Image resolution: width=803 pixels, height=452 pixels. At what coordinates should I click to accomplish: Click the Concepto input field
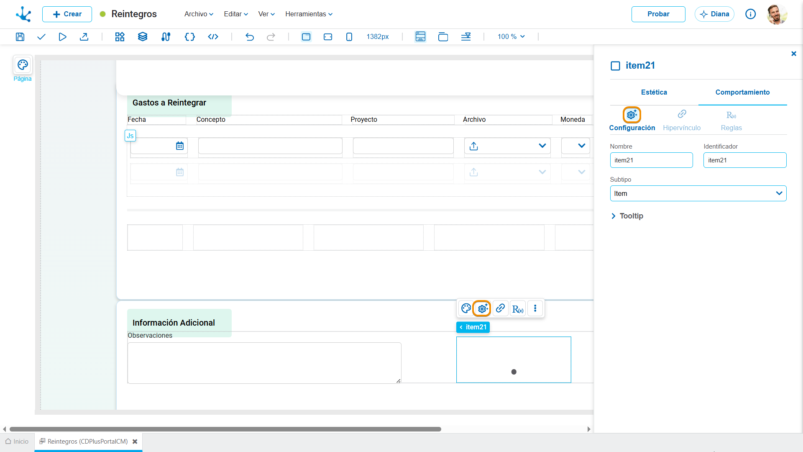270,146
